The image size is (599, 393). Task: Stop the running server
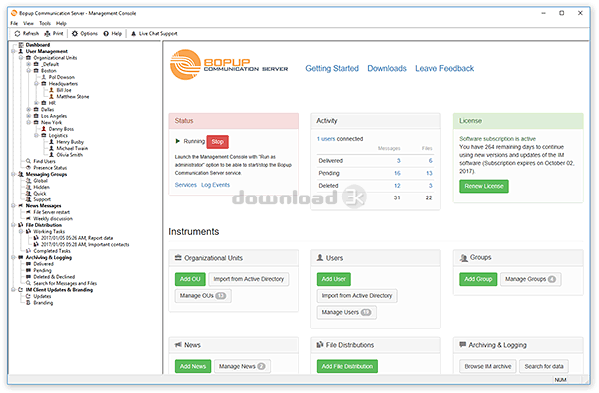[x=217, y=142]
